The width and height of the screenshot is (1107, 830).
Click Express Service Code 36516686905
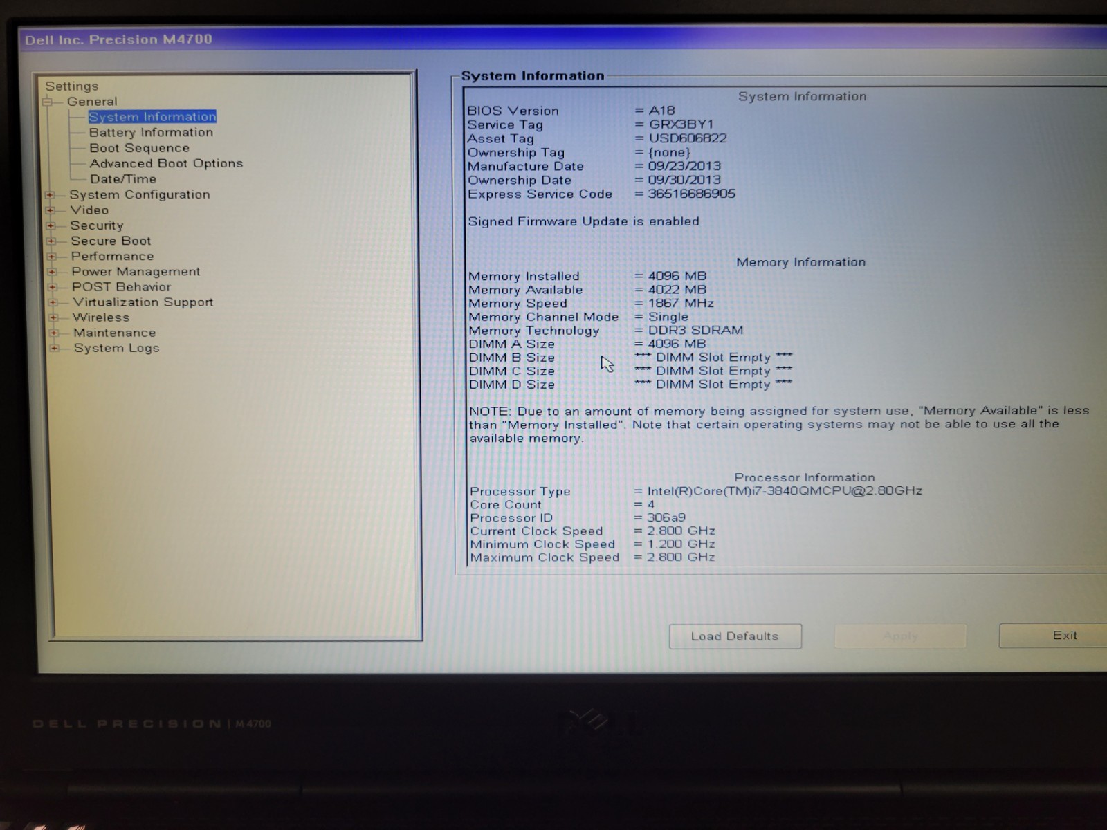click(x=691, y=194)
